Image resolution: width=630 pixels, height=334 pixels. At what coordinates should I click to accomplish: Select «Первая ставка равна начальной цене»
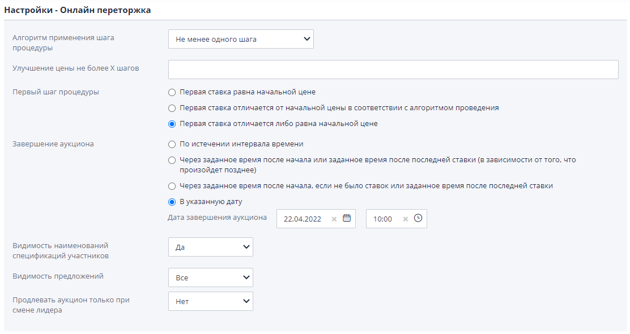coord(172,92)
